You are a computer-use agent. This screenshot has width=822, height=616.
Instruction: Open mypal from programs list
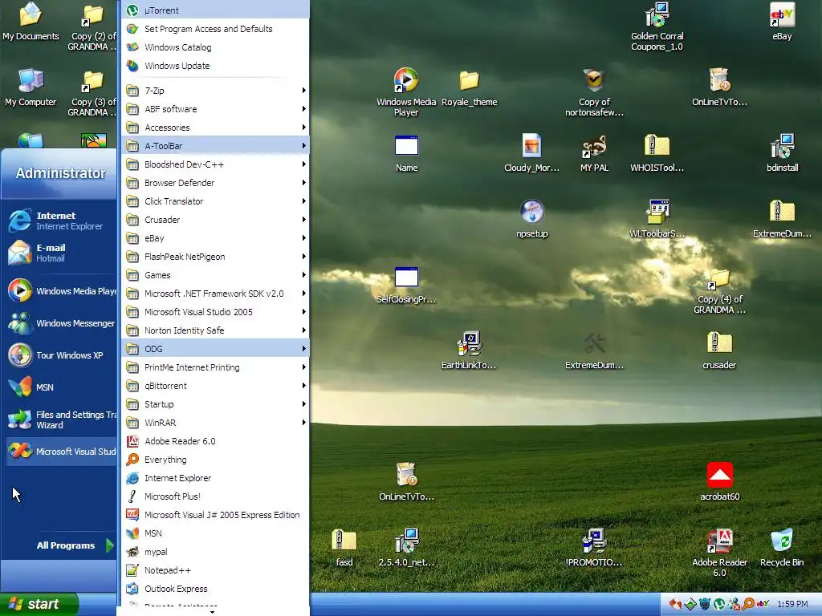tap(215, 552)
